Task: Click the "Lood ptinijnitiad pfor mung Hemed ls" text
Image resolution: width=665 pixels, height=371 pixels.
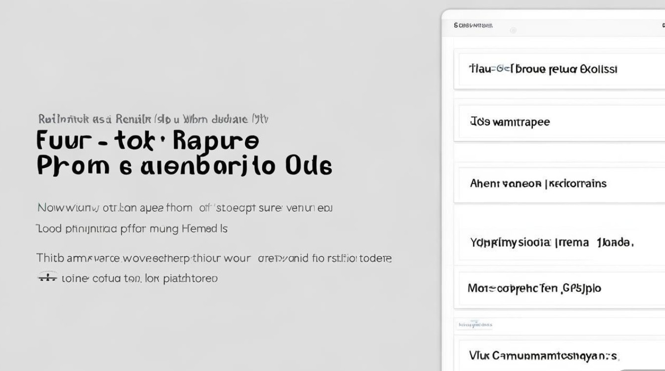Action: (132, 229)
